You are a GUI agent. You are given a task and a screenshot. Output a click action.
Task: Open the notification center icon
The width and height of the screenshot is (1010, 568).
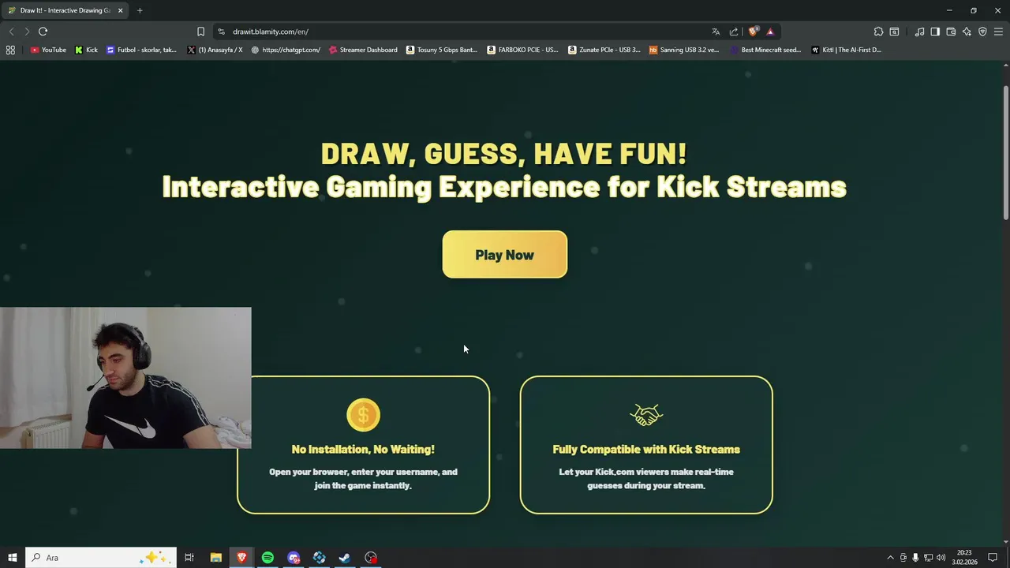coord(993,558)
